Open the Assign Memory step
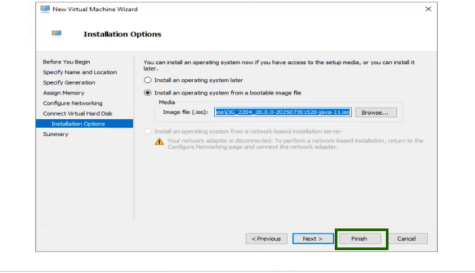 coord(65,93)
